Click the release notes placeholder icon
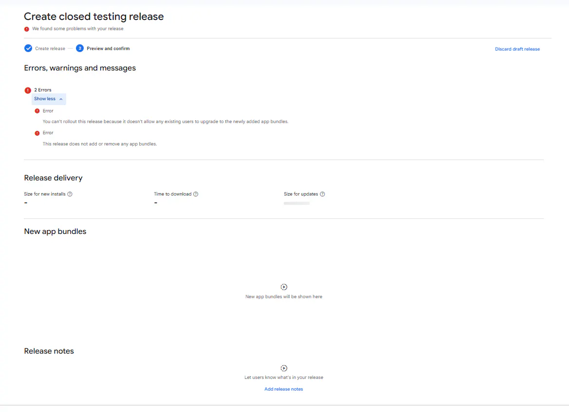This screenshot has height=412, width=569. click(x=284, y=368)
